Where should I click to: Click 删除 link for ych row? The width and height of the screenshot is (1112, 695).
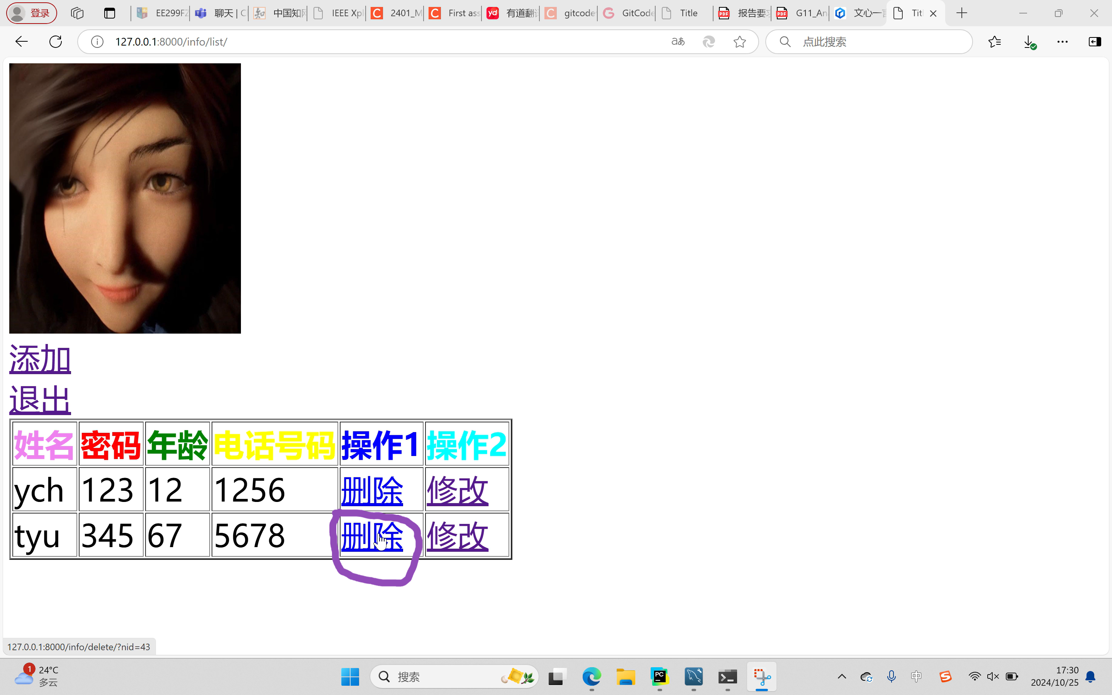pyautogui.click(x=372, y=490)
